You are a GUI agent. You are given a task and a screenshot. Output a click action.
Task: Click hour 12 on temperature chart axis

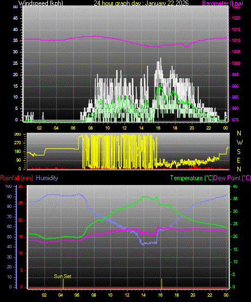pyautogui.click(x=127, y=295)
